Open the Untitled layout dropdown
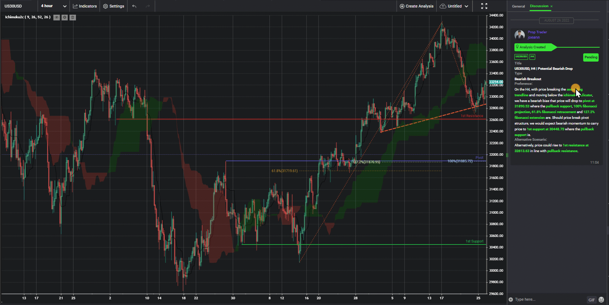Image resolution: width=609 pixels, height=305 pixels. click(x=454, y=6)
